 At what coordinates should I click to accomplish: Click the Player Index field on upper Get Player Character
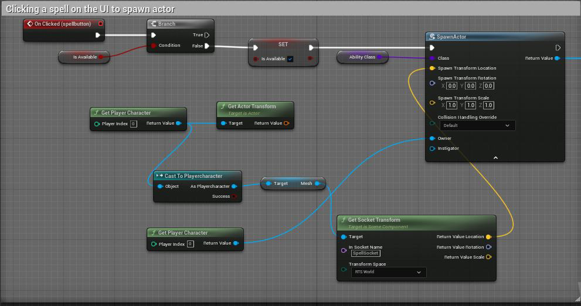(x=134, y=124)
